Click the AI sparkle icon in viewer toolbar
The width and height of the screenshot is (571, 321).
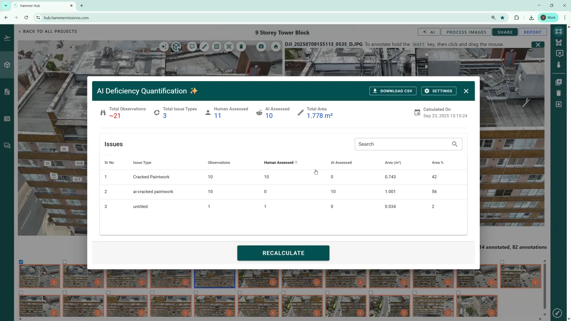[164, 47]
